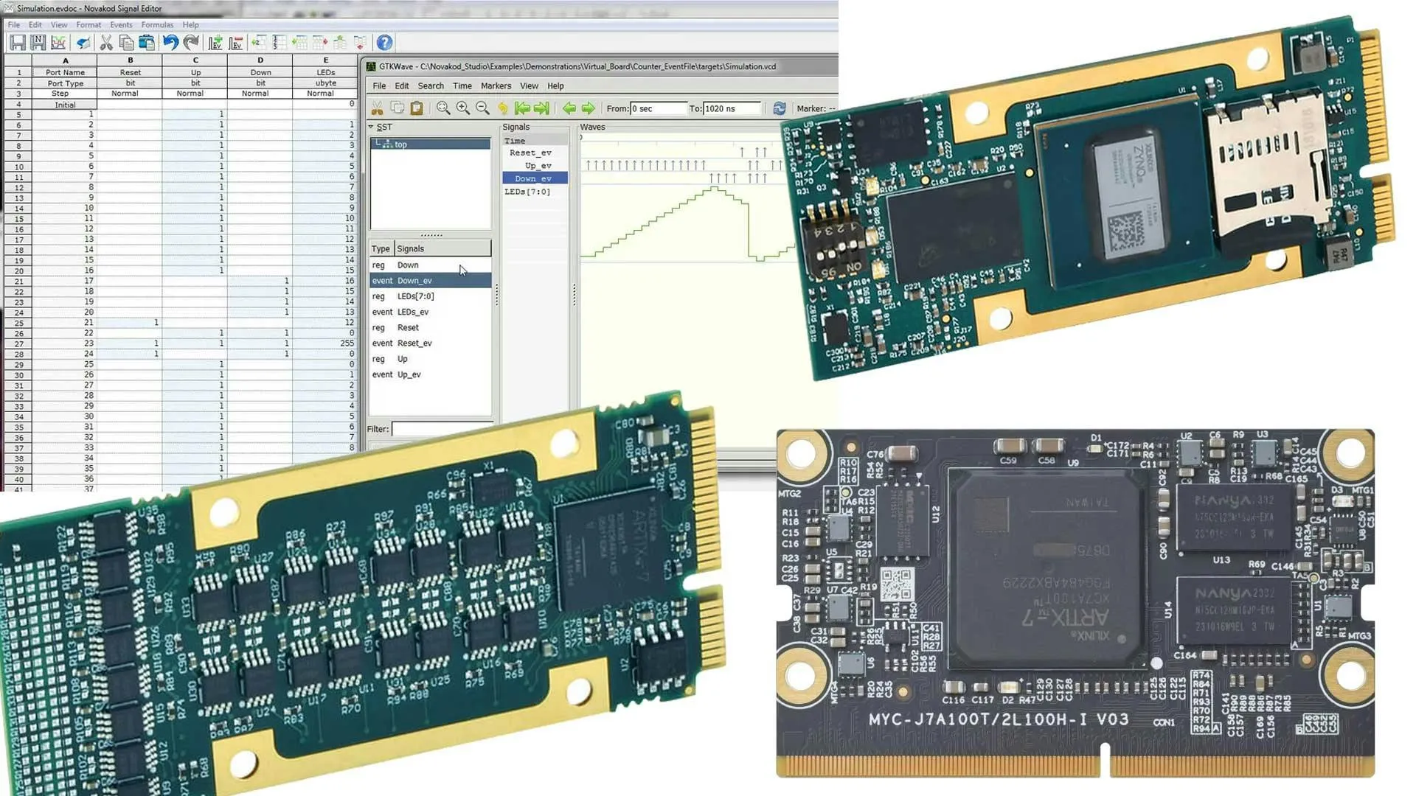Click the From time input field
The height and width of the screenshot is (796, 1416).
click(x=658, y=108)
